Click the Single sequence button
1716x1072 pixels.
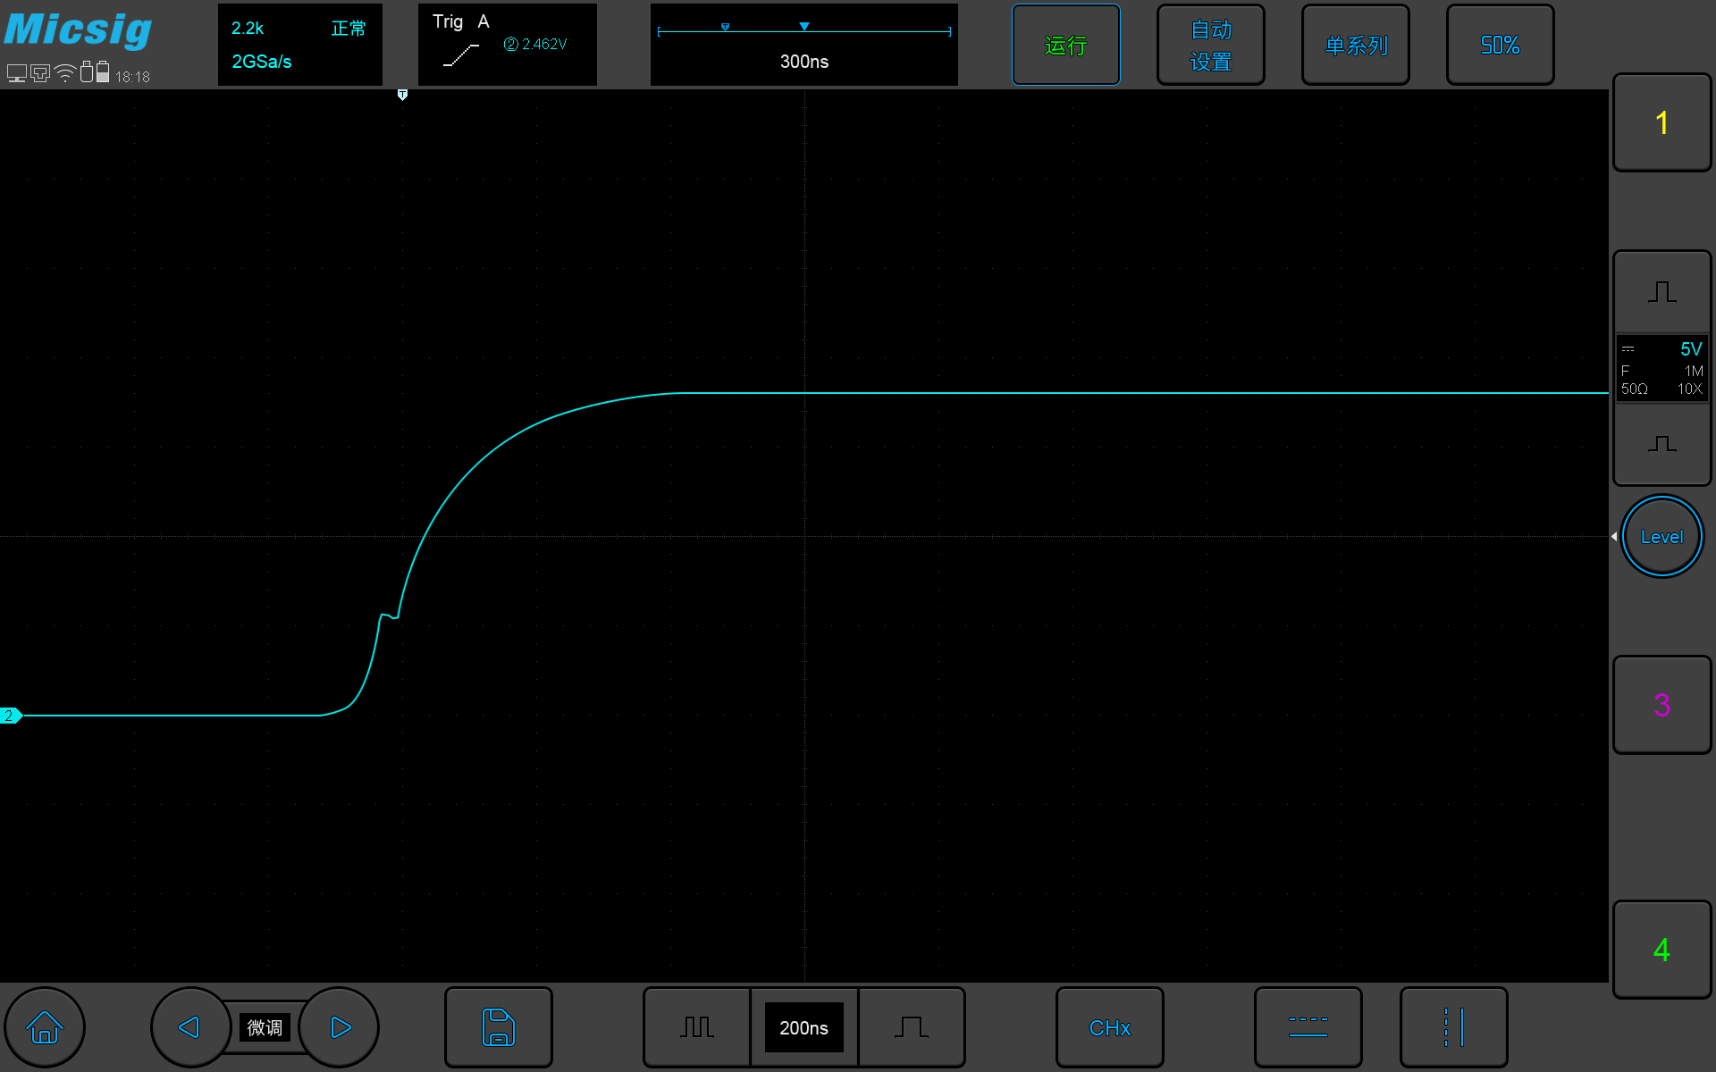(x=1356, y=45)
